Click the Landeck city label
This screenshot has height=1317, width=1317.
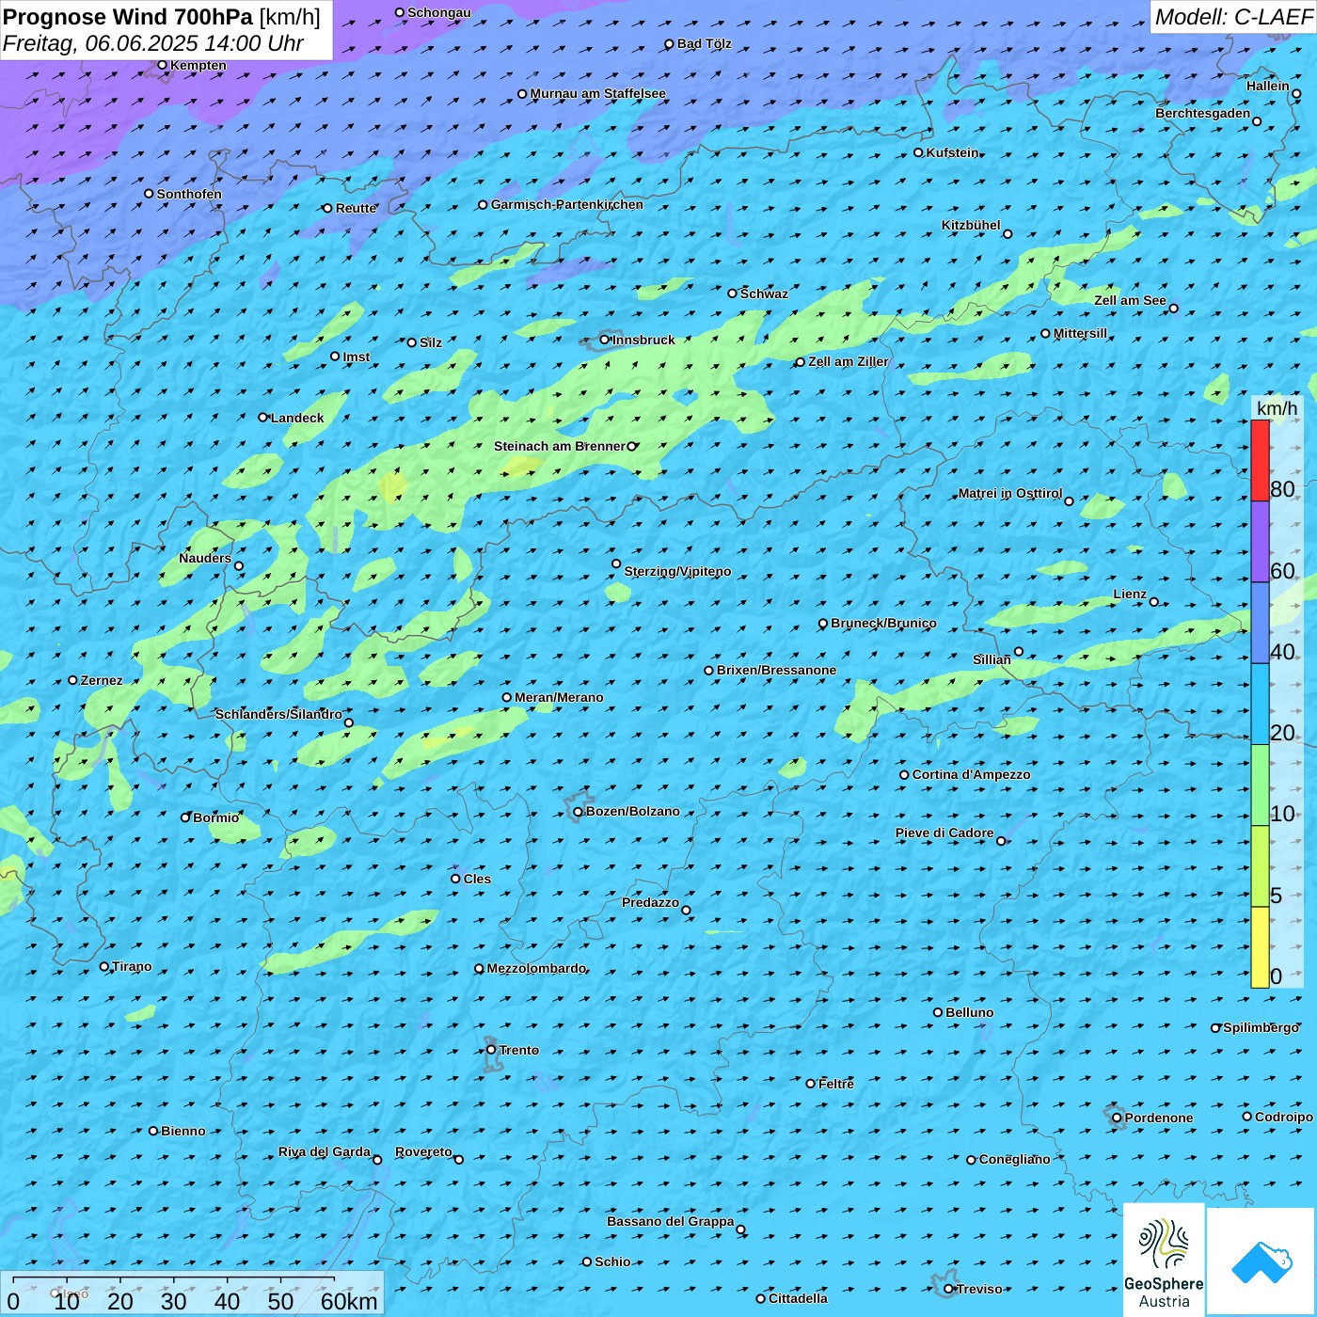[297, 418]
